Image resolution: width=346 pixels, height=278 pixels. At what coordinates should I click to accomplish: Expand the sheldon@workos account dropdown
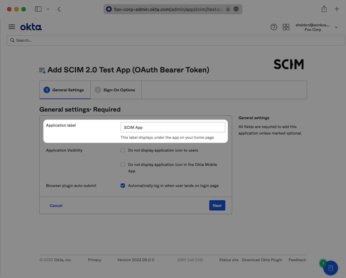pyautogui.click(x=336, y=27)
